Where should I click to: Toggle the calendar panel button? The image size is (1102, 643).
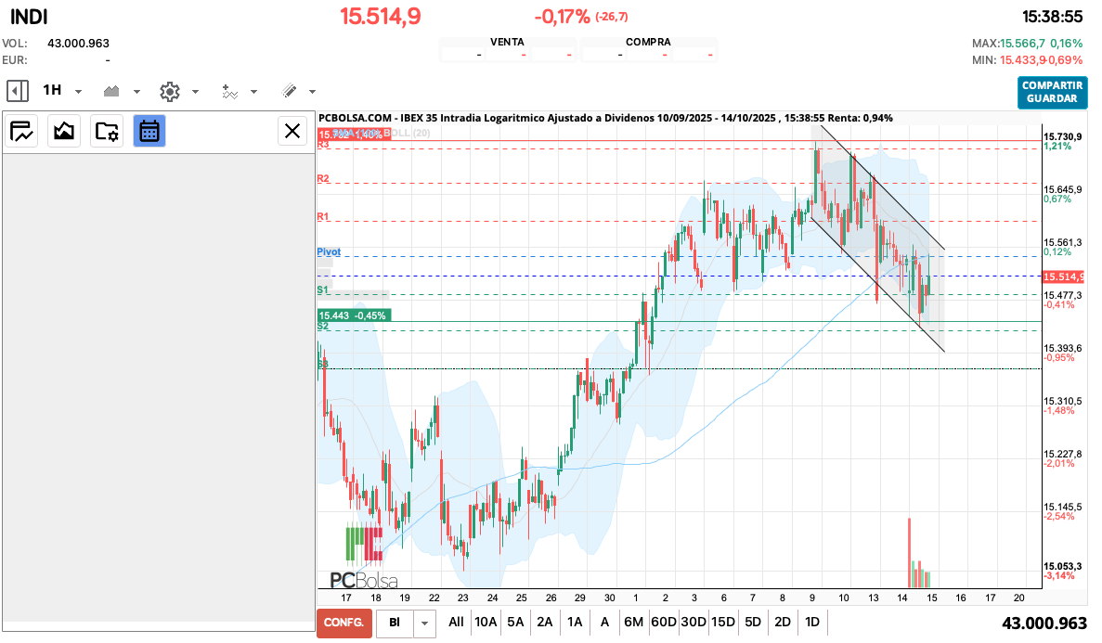(149, 131)
